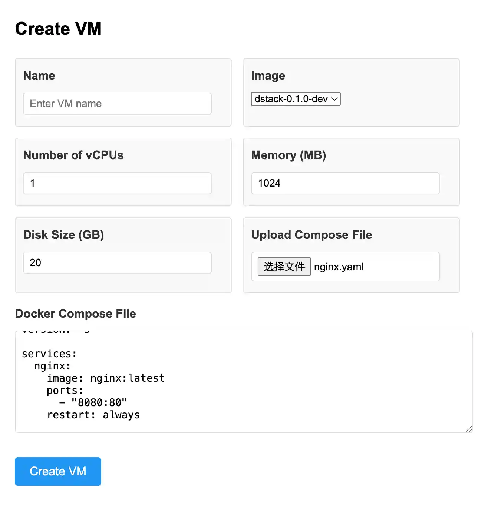
Task: Click the "8080:80" port mapping text
Action: (99, 403)
